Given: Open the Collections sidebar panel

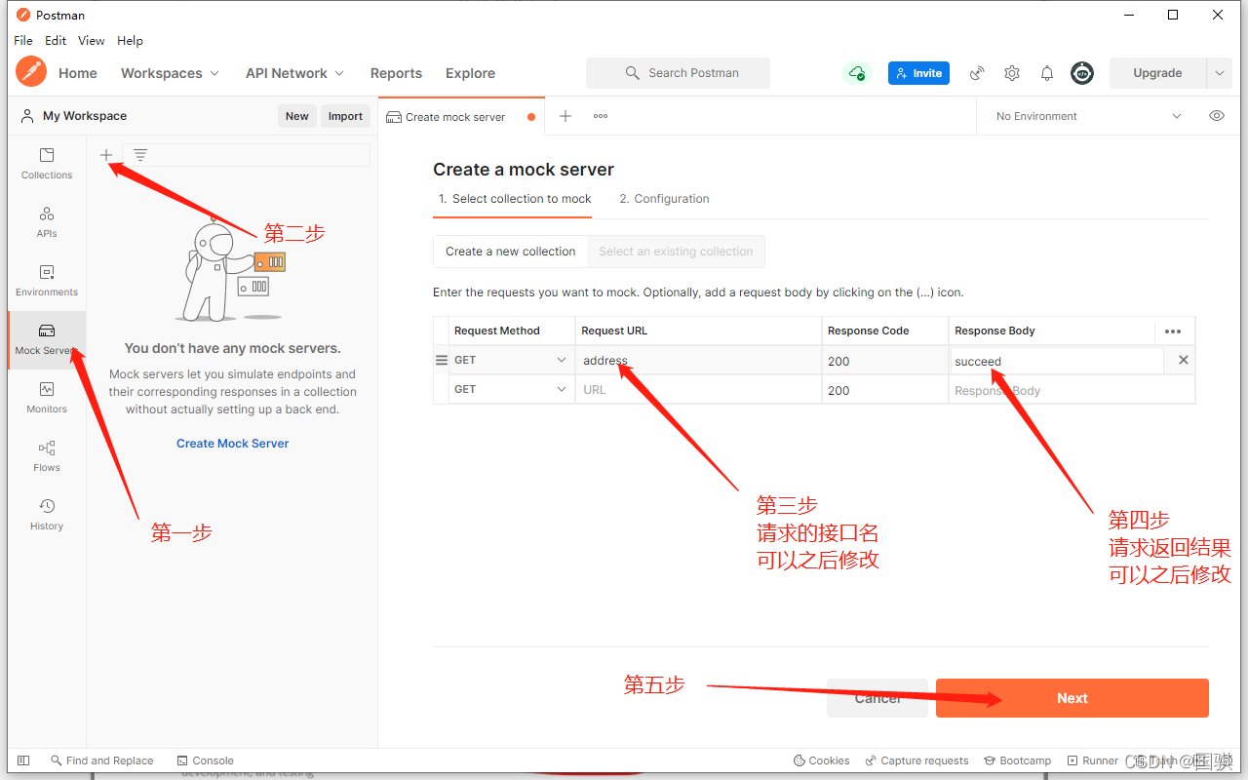Looking at the screenshot, I should (x=47, y=164).
